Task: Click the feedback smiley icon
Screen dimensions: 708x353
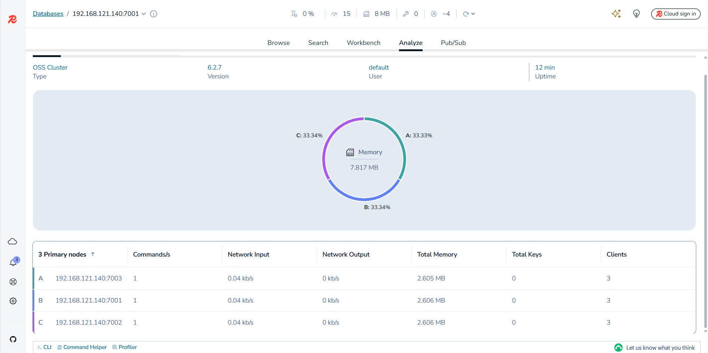Action: coord(618,347)
